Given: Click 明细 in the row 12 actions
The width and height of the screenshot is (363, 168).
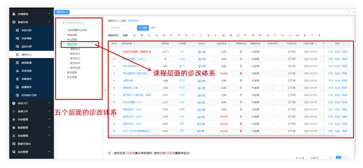Looking at the screenshot, I should click(x=344, y=131).
